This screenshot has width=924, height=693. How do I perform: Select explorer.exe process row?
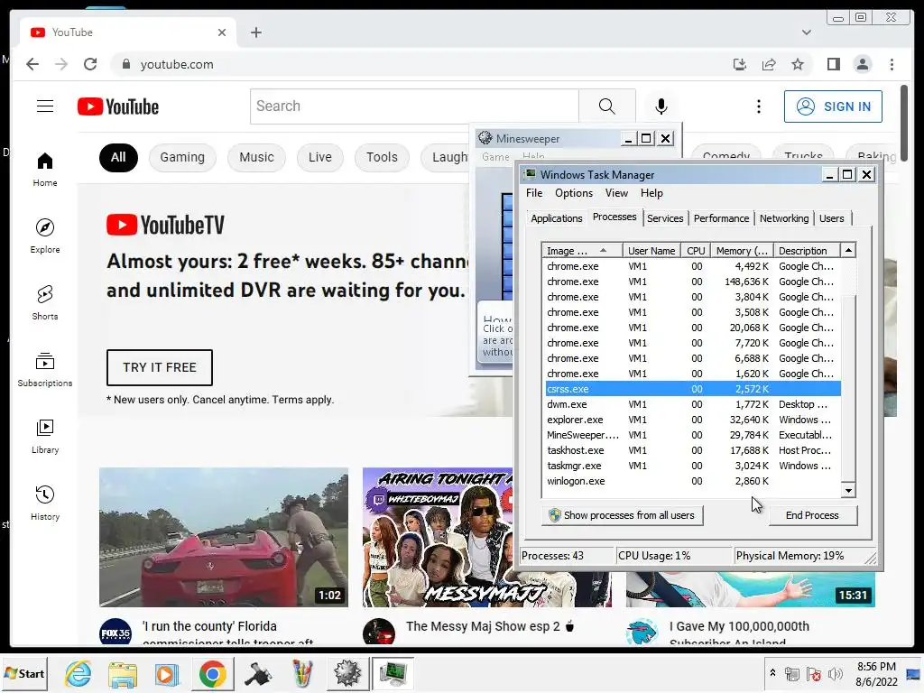[692, 420]
